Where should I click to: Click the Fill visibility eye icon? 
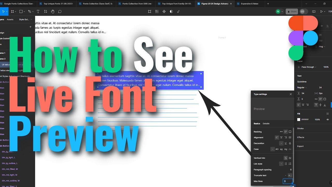[327, 119]
